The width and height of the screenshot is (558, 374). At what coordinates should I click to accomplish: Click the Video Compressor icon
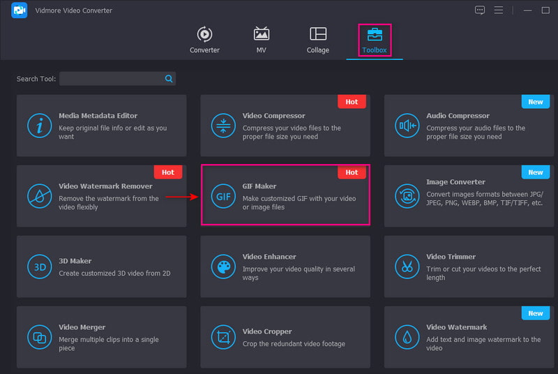point(223,126)
